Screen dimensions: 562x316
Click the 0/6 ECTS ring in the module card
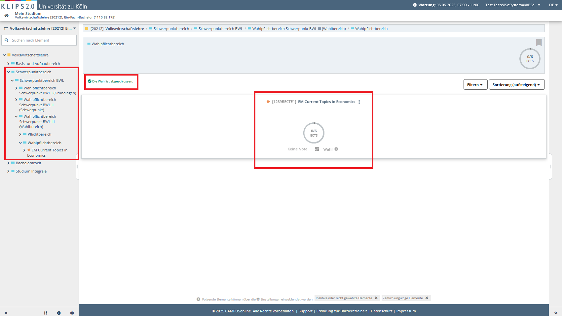tap(314, 133)
